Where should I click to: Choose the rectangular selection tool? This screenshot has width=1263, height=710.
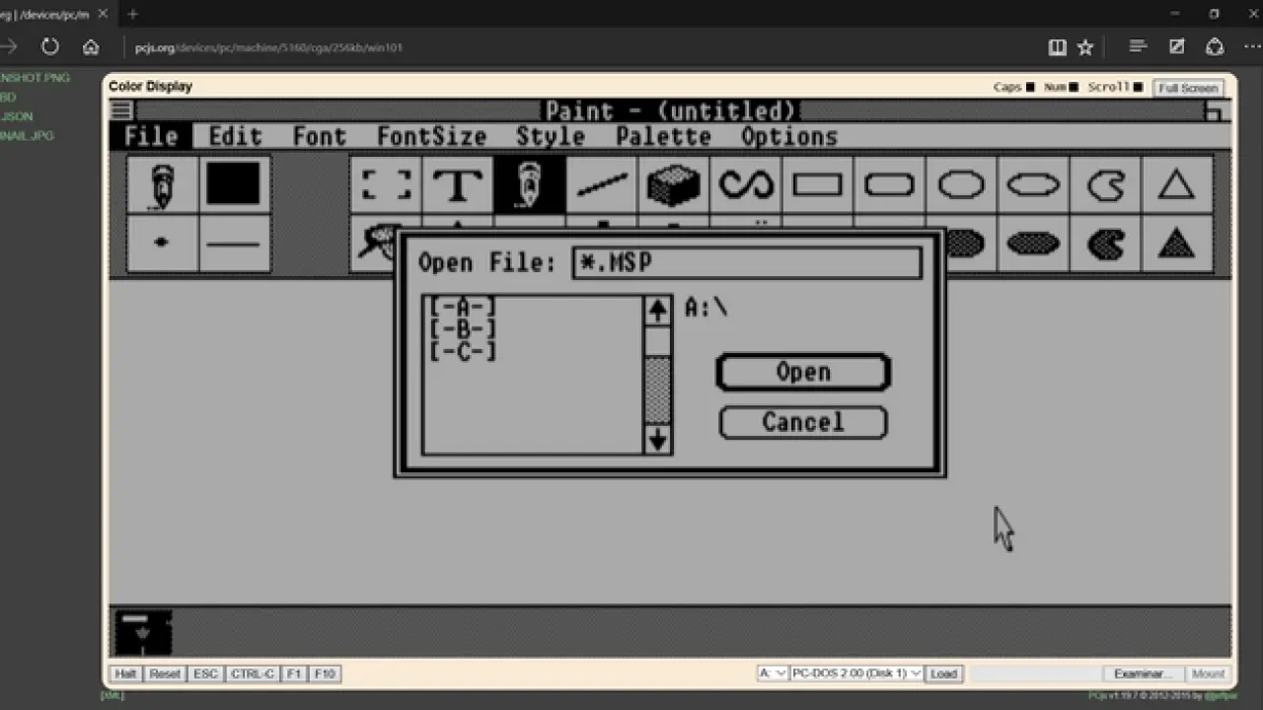(386, 184)
